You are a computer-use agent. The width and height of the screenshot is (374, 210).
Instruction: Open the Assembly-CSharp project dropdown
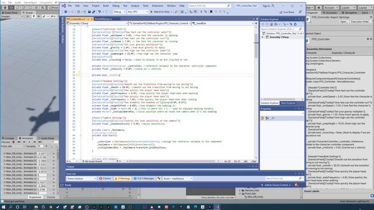tap(97, 23)
